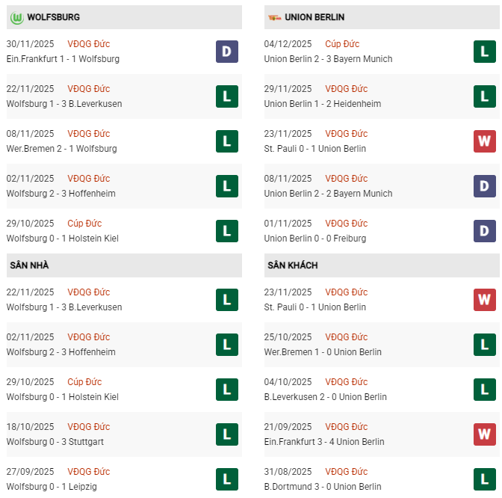Image resolution: width=502 pixels, height=498 pixels.
Task: Click the L badge for Wolfsburg 0-3 Stuttgart
Action: click(227, 434)
